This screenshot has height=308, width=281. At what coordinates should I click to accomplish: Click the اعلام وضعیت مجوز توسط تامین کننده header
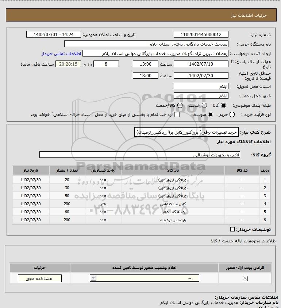(144, 268)
